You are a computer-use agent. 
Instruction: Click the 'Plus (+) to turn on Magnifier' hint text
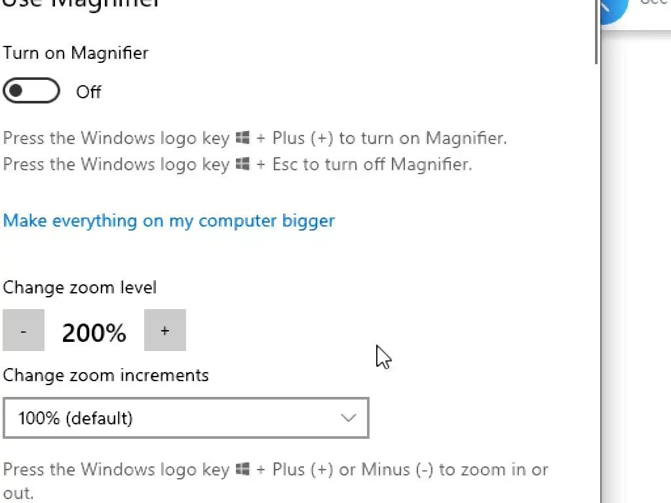[389, 138]
